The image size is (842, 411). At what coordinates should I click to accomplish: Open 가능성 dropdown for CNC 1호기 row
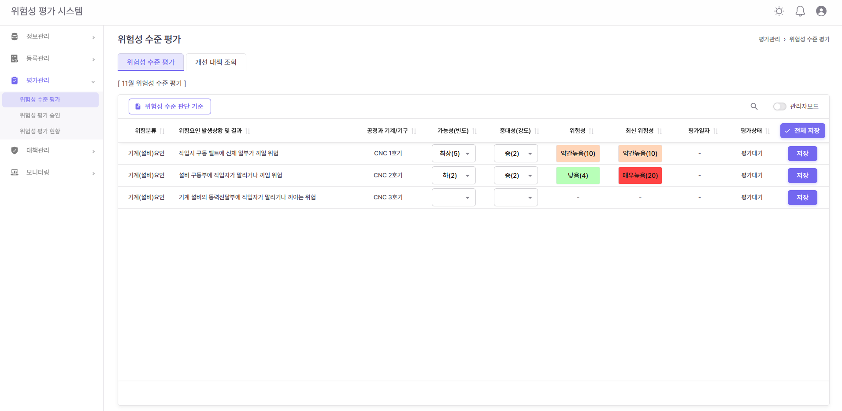[453, 154]
